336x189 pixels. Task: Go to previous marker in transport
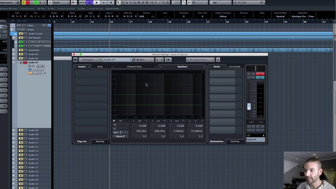(80, 2)
